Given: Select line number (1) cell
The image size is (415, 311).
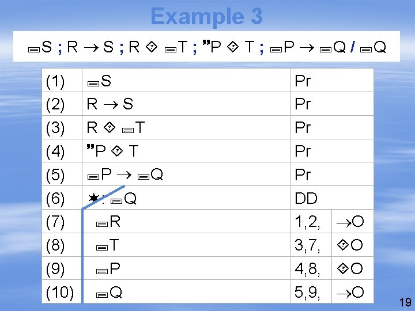Looking at the screenshot, I should (x=62, y=81).
